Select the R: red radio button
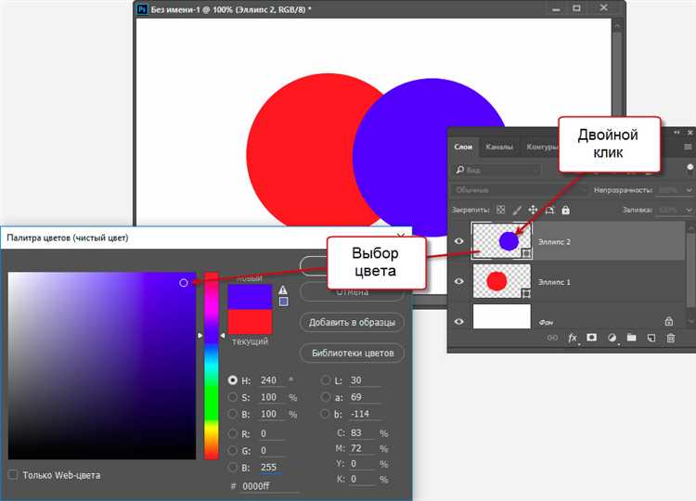696x501 pixels. tap(232, 433)
